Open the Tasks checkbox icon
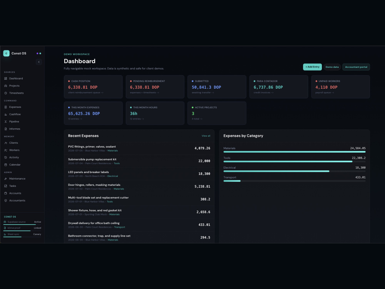This screenshot has width=385, height=289. tap(6, 186)
